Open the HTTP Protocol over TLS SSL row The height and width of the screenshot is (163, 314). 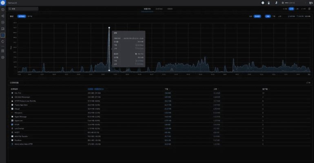[x=25, y=101]
